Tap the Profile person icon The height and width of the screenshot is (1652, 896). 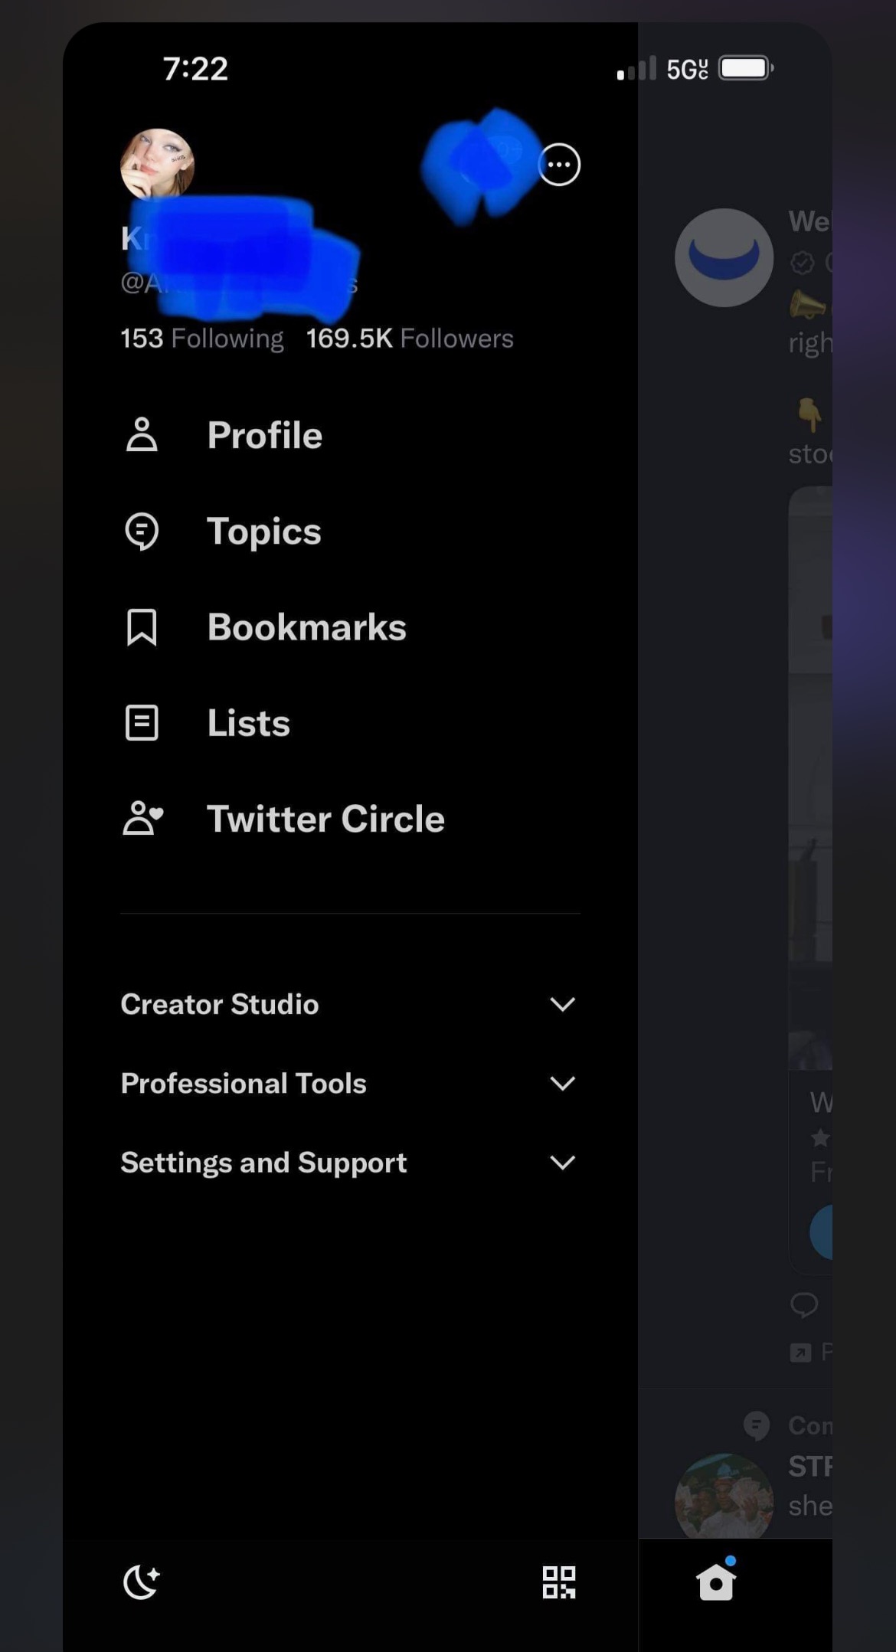click(142, 435)
